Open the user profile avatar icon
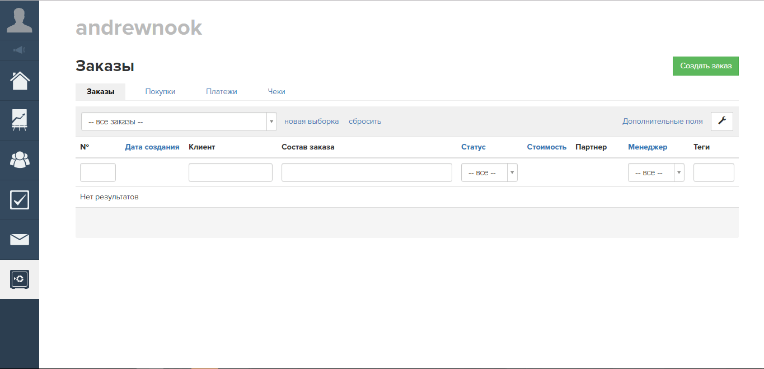Image resolution: width=764 pixels, height=369 pixels. [x=20, y=20]
